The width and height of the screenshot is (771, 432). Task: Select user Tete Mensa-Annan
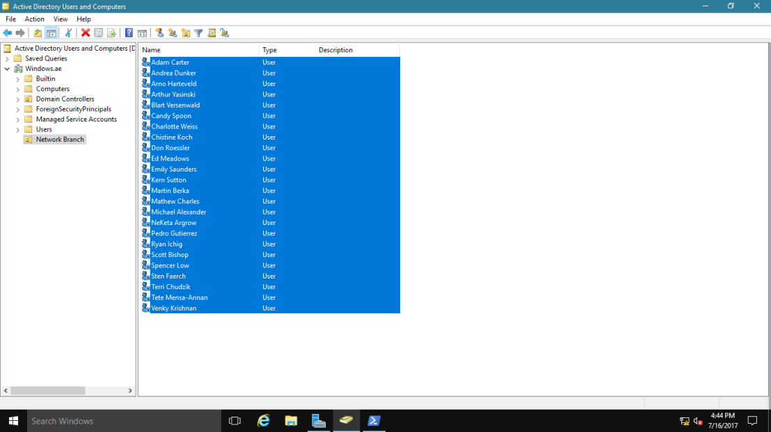tap(180, 297)
